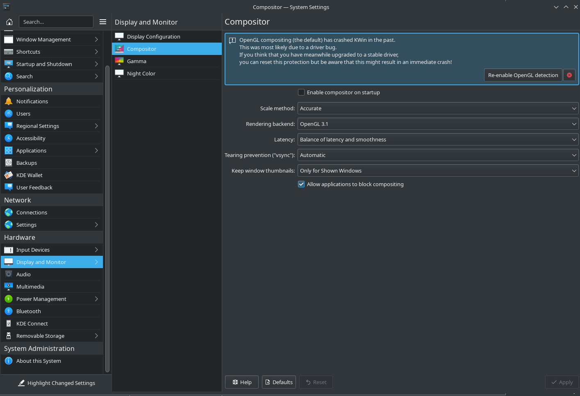Click Re-enable OpenGL detection button
580x396 pixels.
[523, 75]
